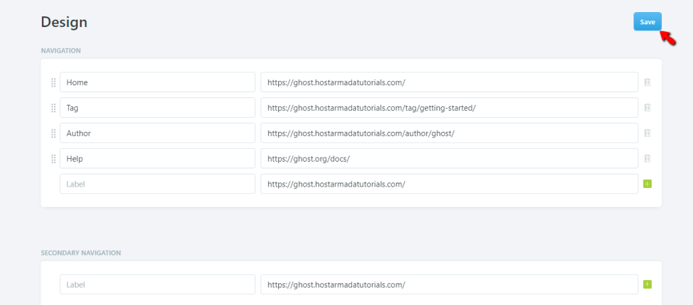This screenshot has width=693, height=305.
Task: Add secondary navigation item with plus icon
Action: 647,285
